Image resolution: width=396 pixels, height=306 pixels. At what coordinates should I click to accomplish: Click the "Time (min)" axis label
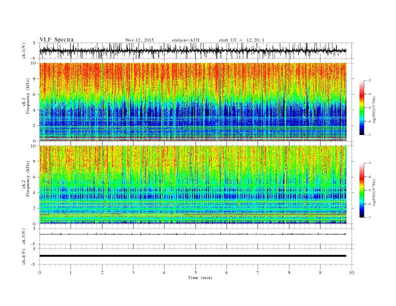[200, 277]
